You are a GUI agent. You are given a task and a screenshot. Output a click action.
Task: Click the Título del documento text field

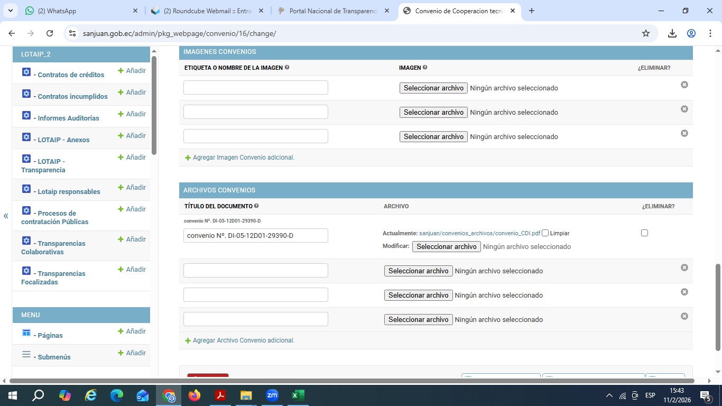pyautogui.click(x=255, y=236)
